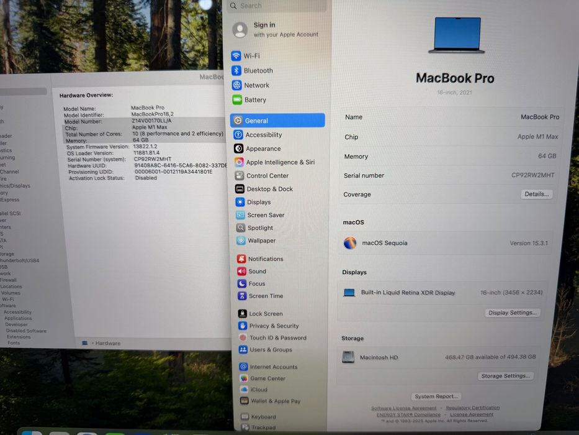Select Developer in System Report sidebar
The height and width of the screenshot is (435, 579).
pyautogui.click(x=16, y=324)
